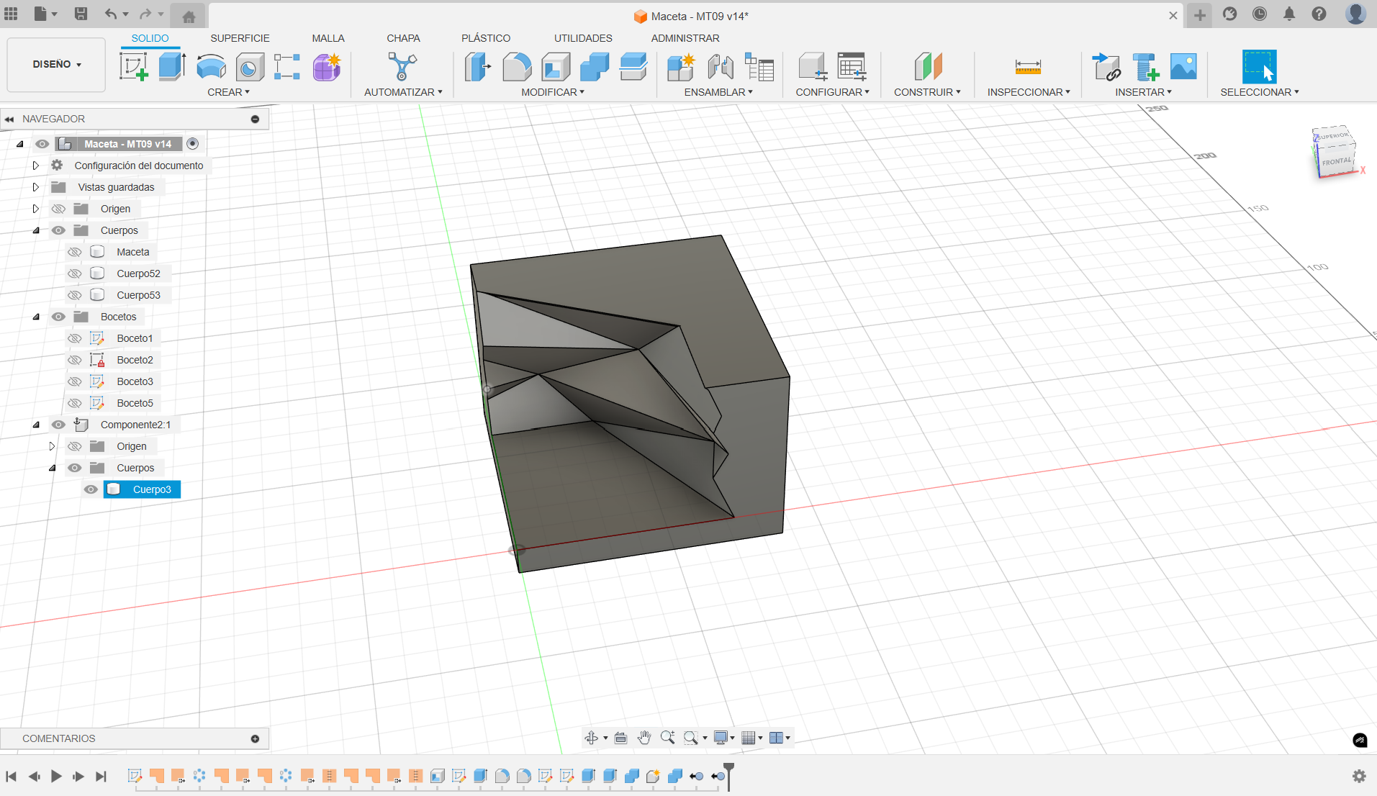Select the Cuerpo3 tree item
This screenshot has width=1377, height=796.
point(142,489)
